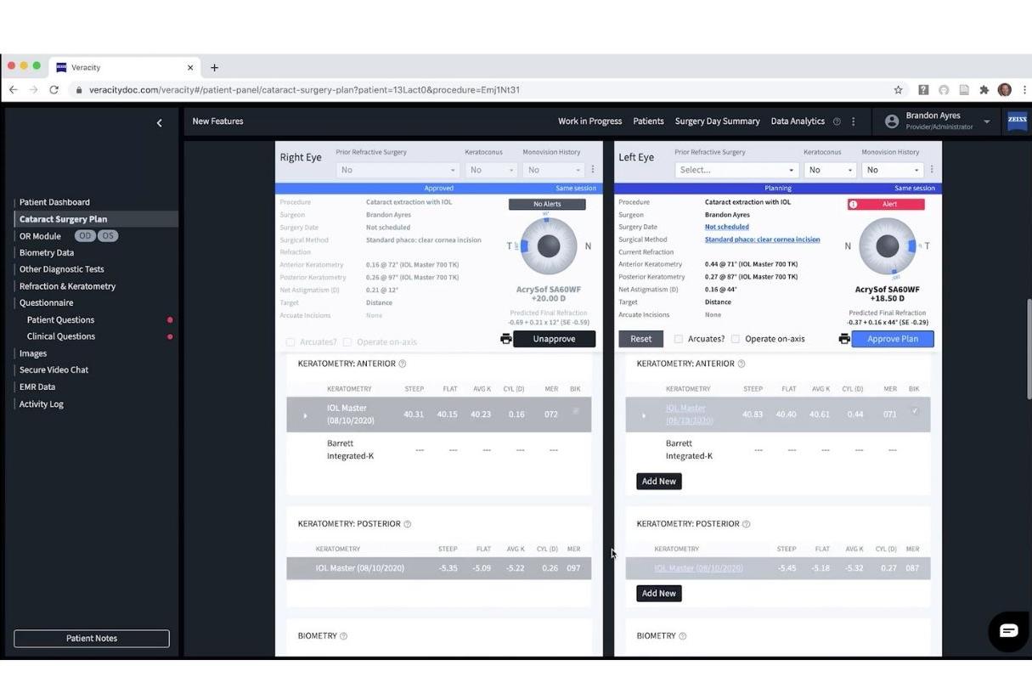
Task: Open help icon beside Data Analytics
Action: (x=837, y=121)
